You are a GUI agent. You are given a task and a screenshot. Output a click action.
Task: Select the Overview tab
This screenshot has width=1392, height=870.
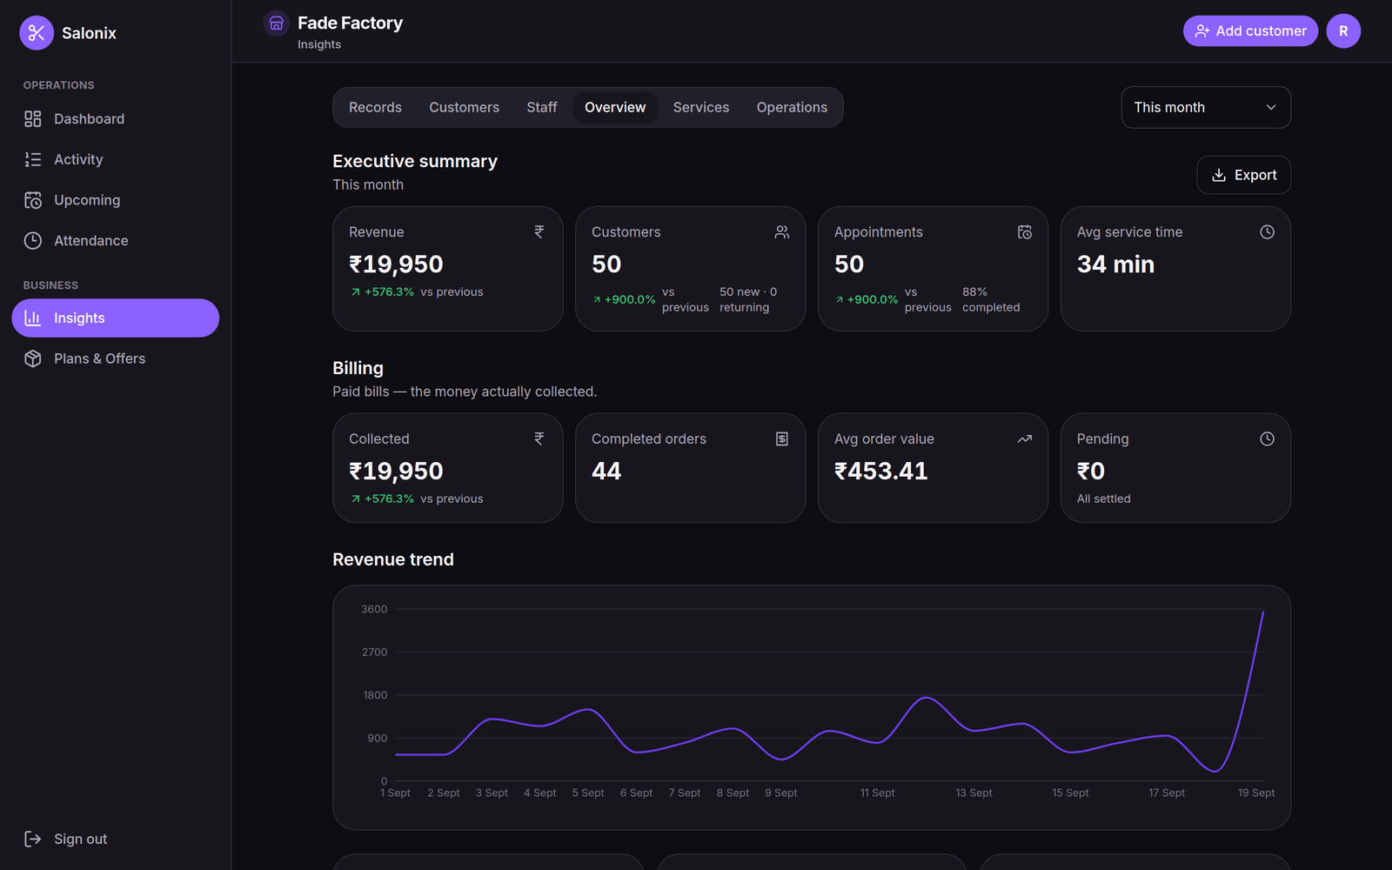click(615, 107)
